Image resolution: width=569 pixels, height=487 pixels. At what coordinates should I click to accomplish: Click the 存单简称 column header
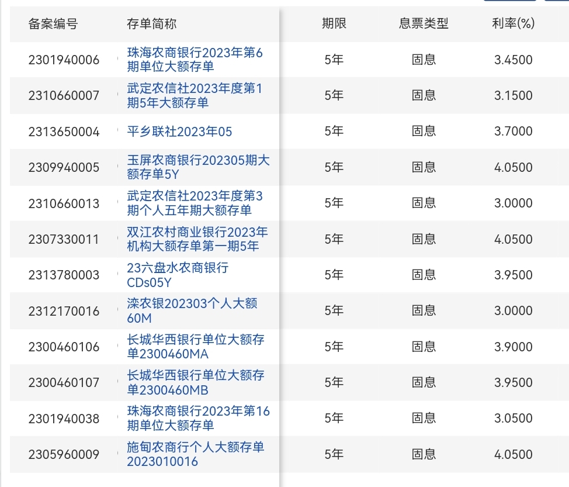point(152,24)
